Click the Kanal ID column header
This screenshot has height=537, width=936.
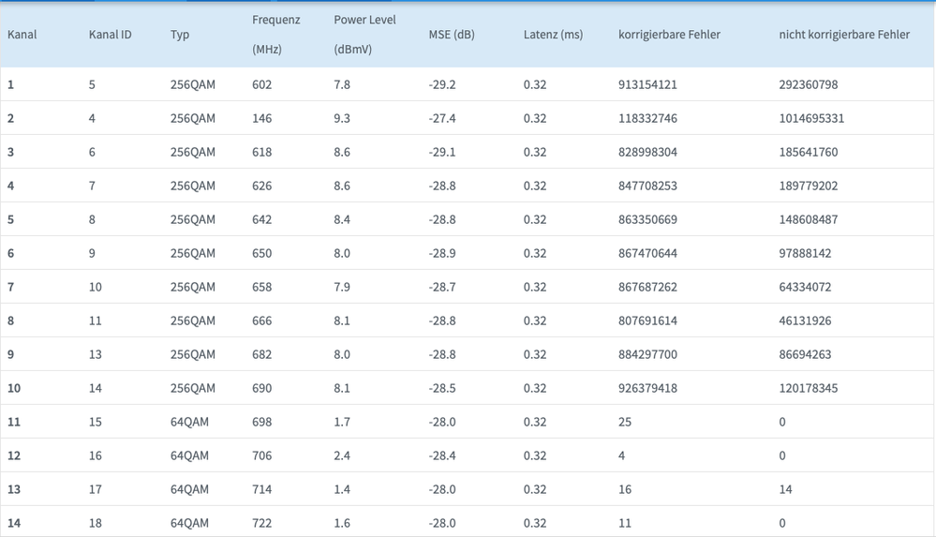tap(110, 35)
